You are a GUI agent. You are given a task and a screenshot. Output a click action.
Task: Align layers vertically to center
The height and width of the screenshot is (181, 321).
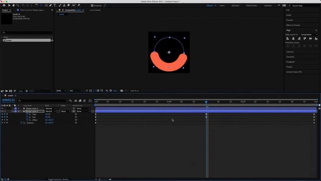310,39
